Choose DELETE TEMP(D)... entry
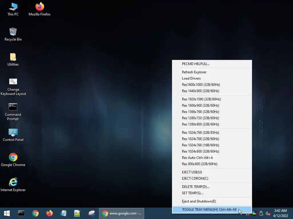The width and height of the screenshot is (293, 219). click(x=212, y=186)
